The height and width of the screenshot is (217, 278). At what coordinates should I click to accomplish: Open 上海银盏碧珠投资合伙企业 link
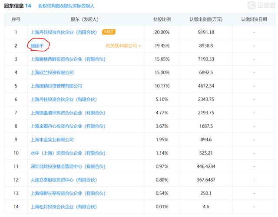pos(68,113)
